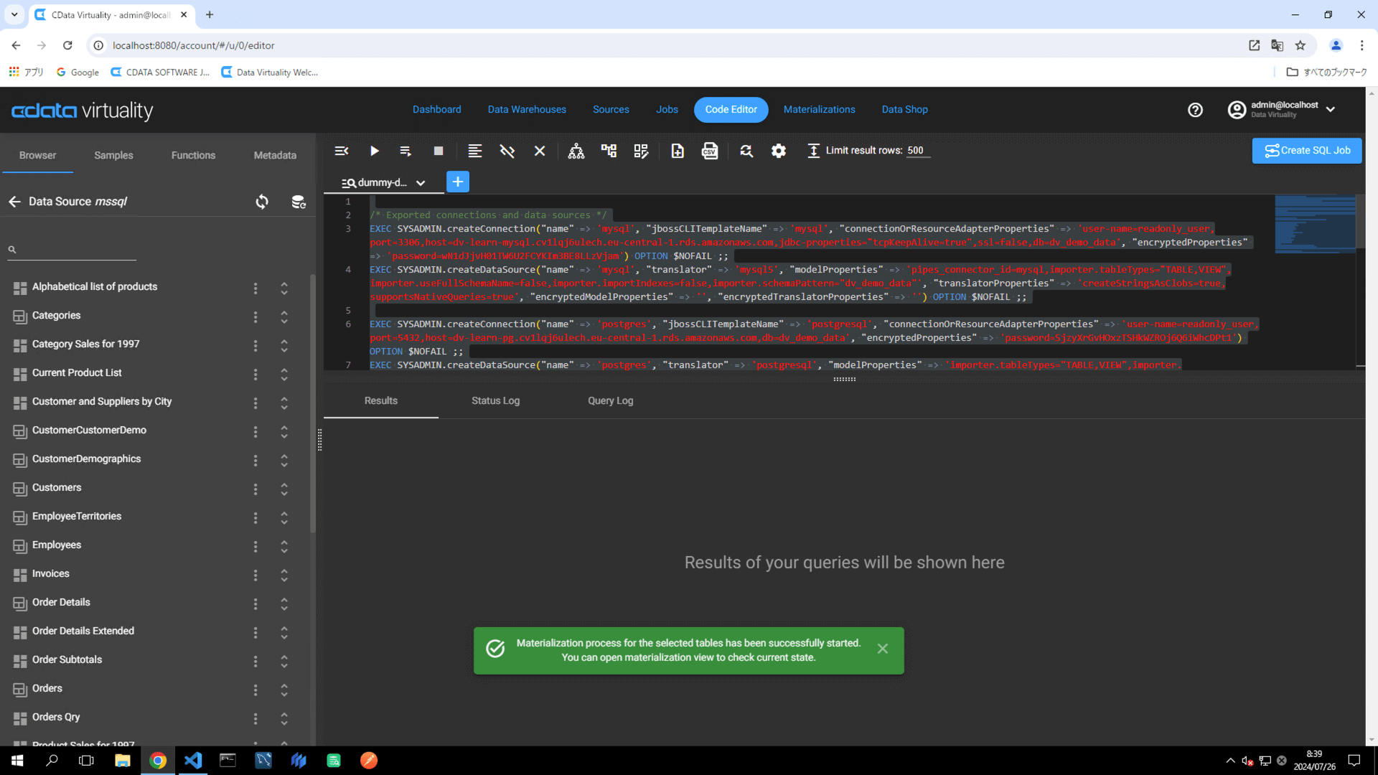The width and height of the screenshot is (1378, 775).
Task: Open admin@localhost account dropdown
Action: [1330, 110]
